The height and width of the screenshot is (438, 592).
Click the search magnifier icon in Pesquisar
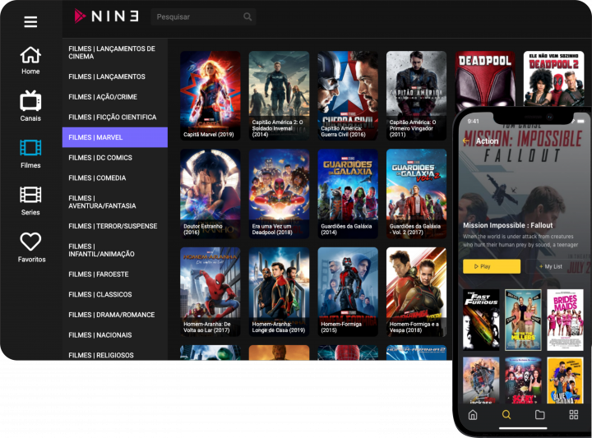pos(247,17)
